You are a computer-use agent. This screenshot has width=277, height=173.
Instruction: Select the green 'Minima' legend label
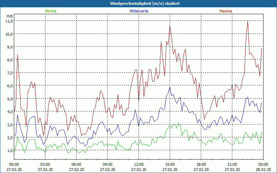(51, 11)
